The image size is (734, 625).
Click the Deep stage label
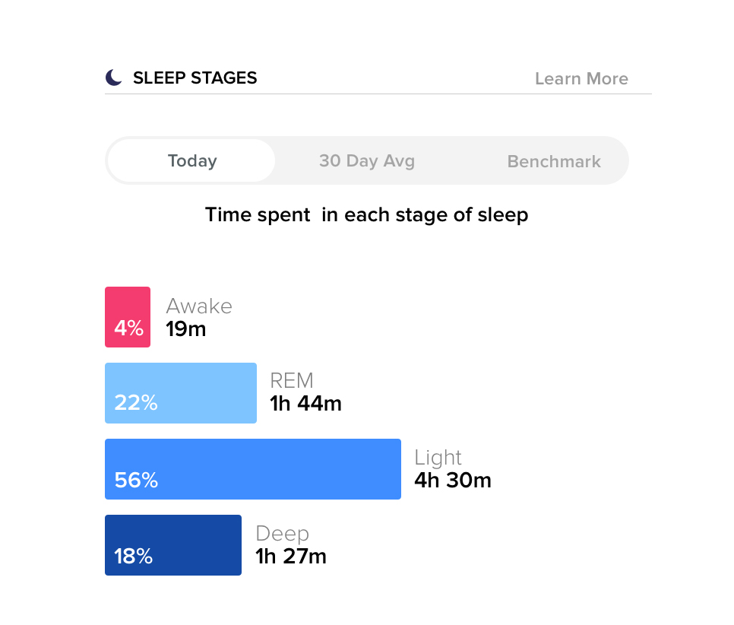point(282,534)
